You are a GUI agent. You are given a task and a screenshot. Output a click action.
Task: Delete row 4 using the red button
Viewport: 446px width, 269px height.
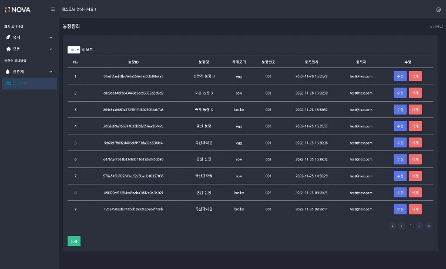click(415, 126)
